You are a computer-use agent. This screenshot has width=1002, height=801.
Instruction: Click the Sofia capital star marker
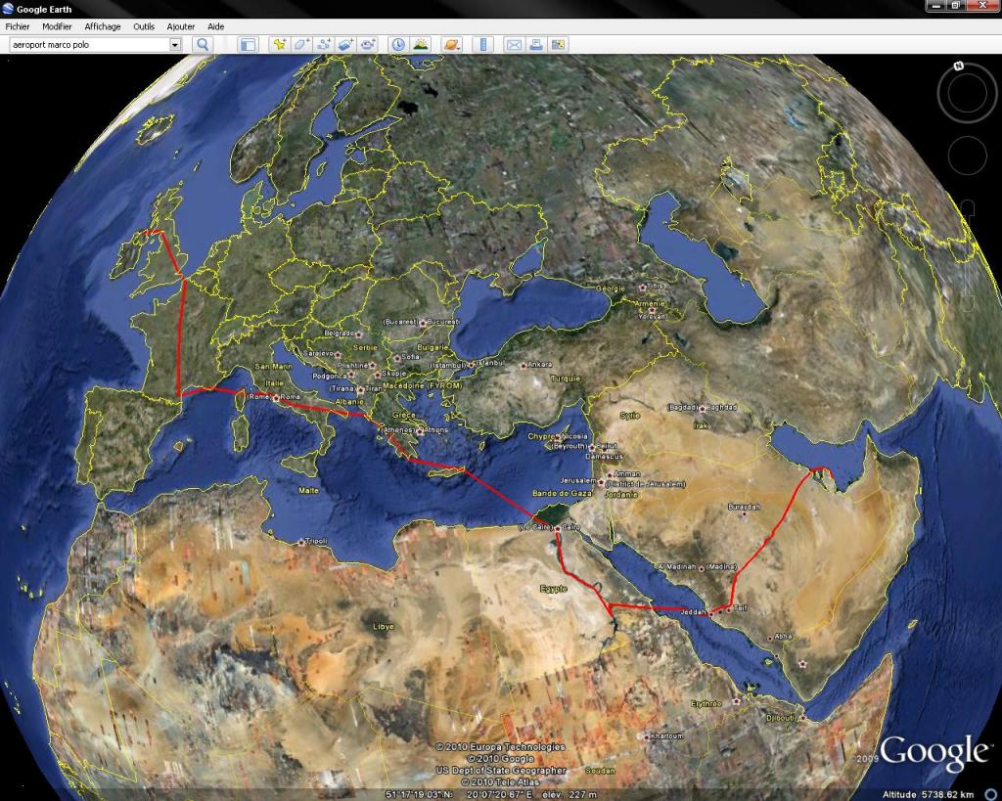point(397,358)
